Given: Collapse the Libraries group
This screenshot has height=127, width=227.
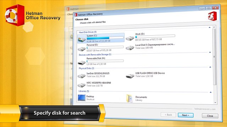Looking at the screenshot, I should (x=211, y=92).
